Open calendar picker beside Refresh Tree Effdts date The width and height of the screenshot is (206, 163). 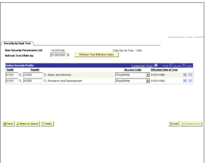click(x=68, y=55)
